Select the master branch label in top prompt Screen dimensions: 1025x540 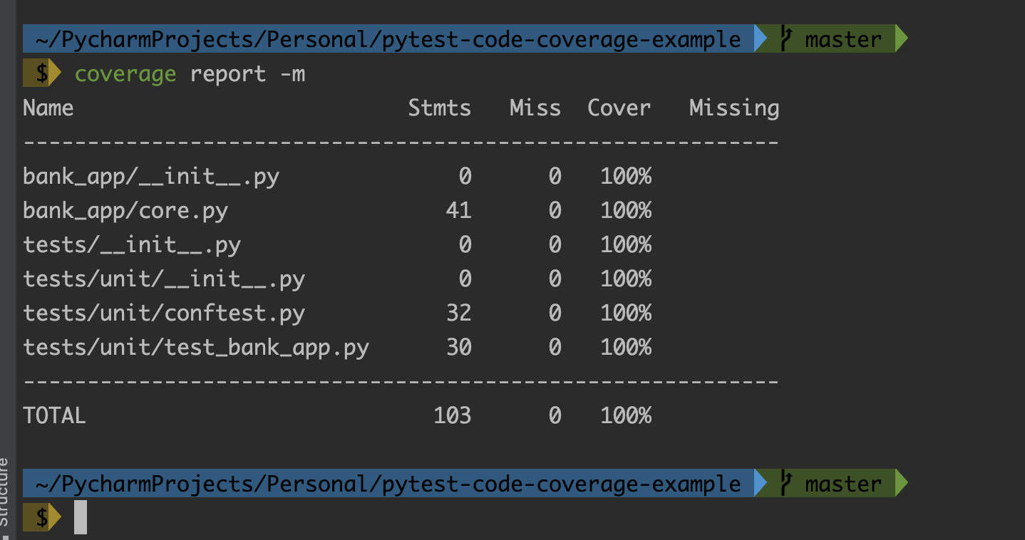843,39
